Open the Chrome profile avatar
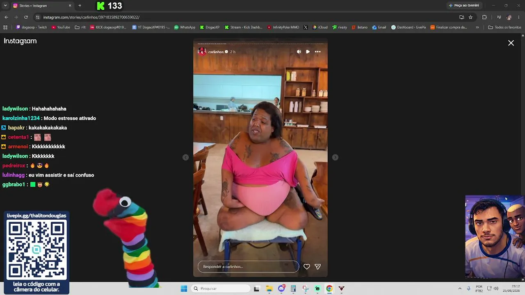The width and height of the screenshot is (525, 295). tap(509, 17)
